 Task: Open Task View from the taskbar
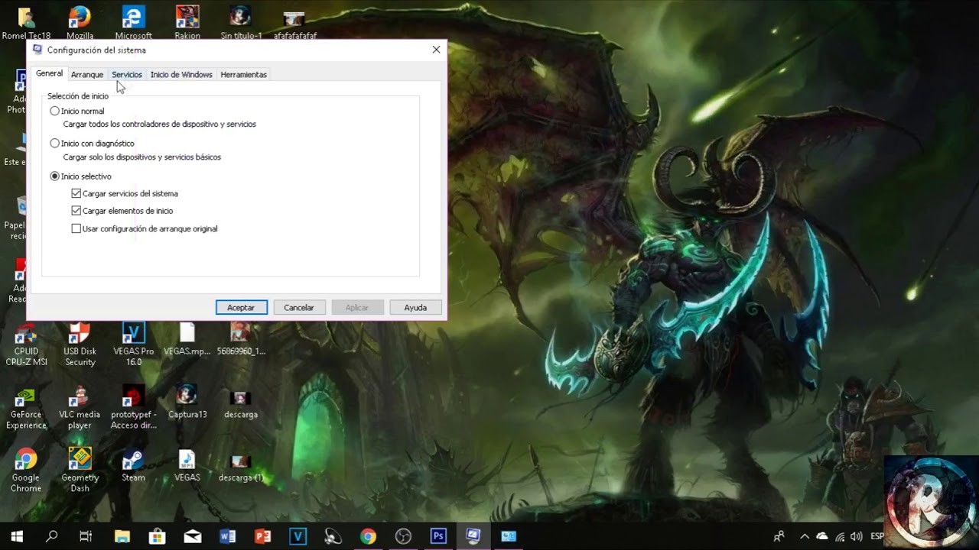click(x=86, y=536)
